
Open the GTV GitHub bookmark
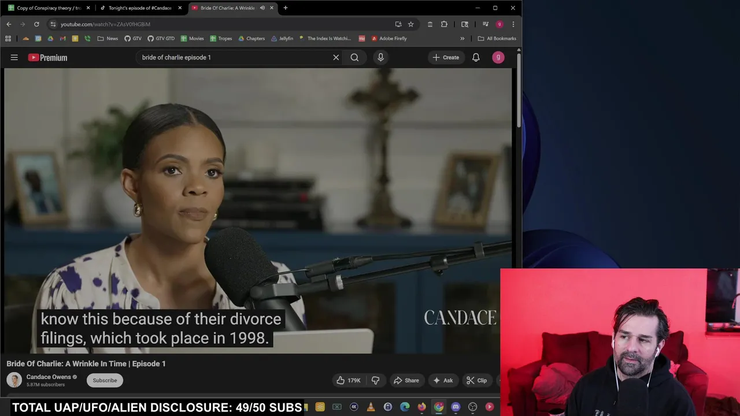132,39
